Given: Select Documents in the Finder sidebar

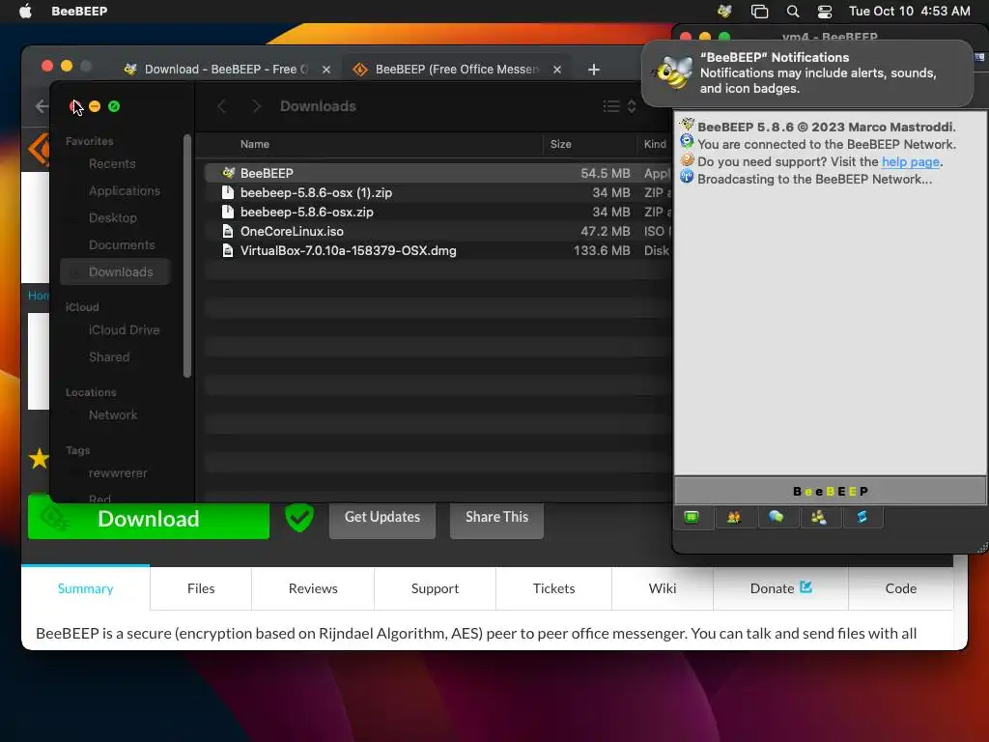Looking at the screenshot, I should click(x=122, y=244).
